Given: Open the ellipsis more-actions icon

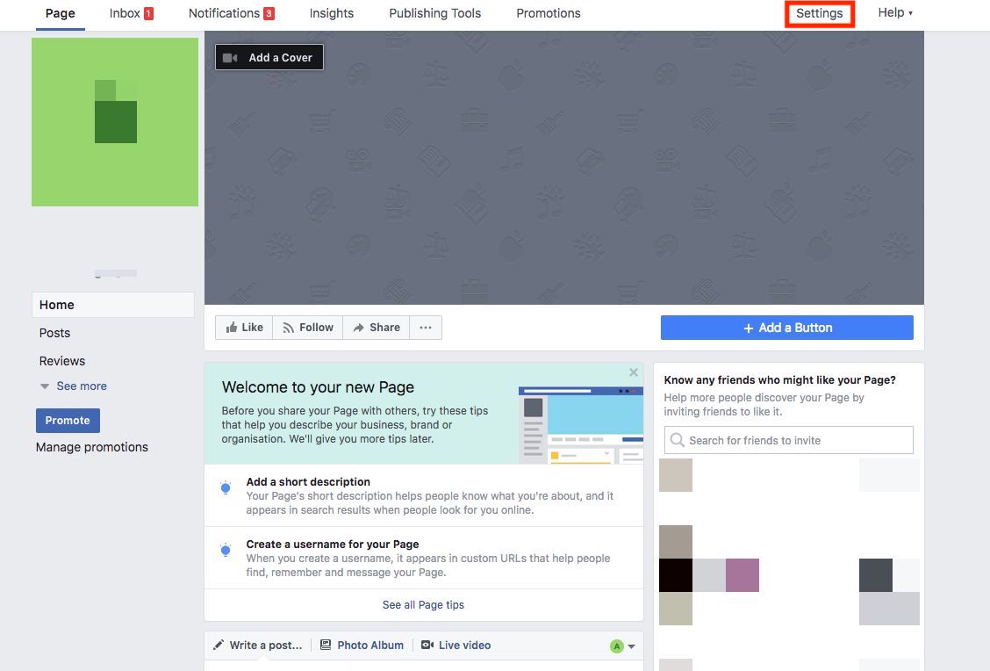Looking at the screenshot, I should [426, 327].
